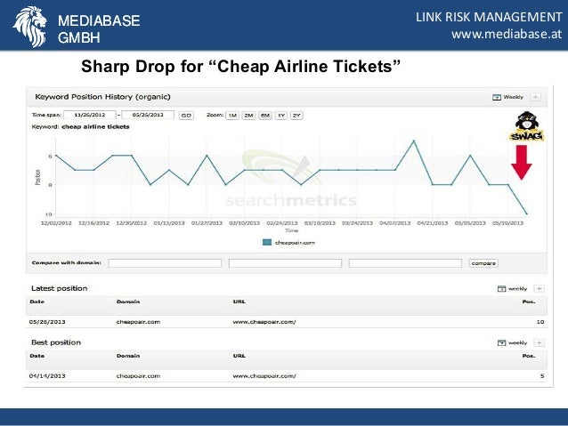Screen dimensions: 568x426
Task: Click the GO button
Action: click(186, 116)
